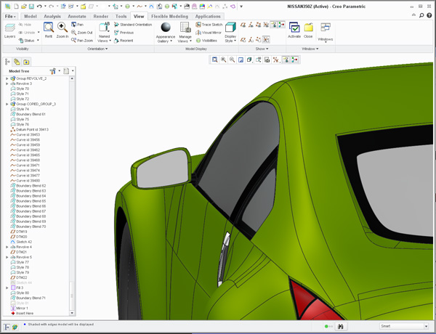This screenshot has width=436, height=334.
Task: Click the Activate window icon
Action: [x=294, y=28]
